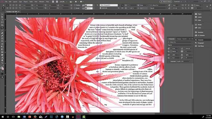Open Word from the taskbar

[x=24, y=117]
